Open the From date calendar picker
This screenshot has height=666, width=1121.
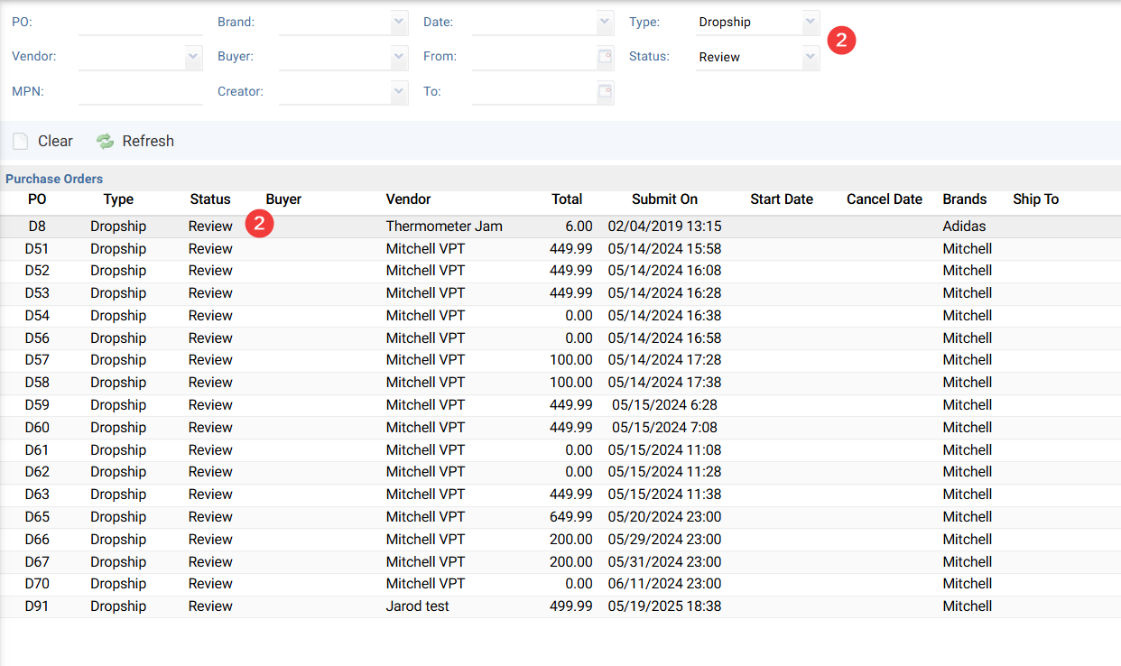pyautogui.click(x=605, y=57)
